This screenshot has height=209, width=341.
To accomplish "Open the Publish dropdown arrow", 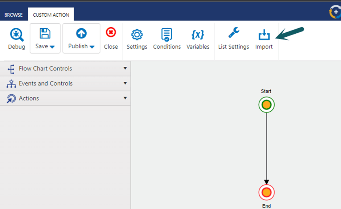I will (x=92, y=47).
